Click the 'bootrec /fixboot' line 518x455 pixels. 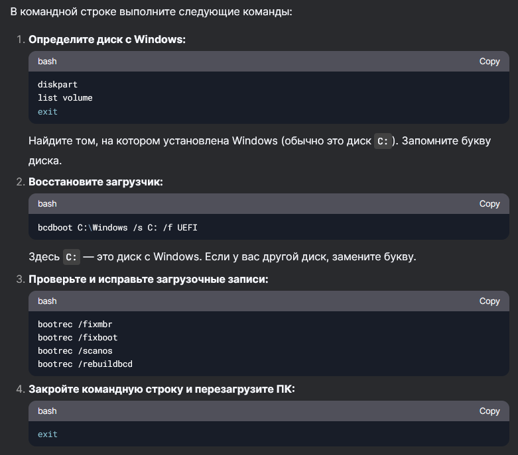click(78, 338)
